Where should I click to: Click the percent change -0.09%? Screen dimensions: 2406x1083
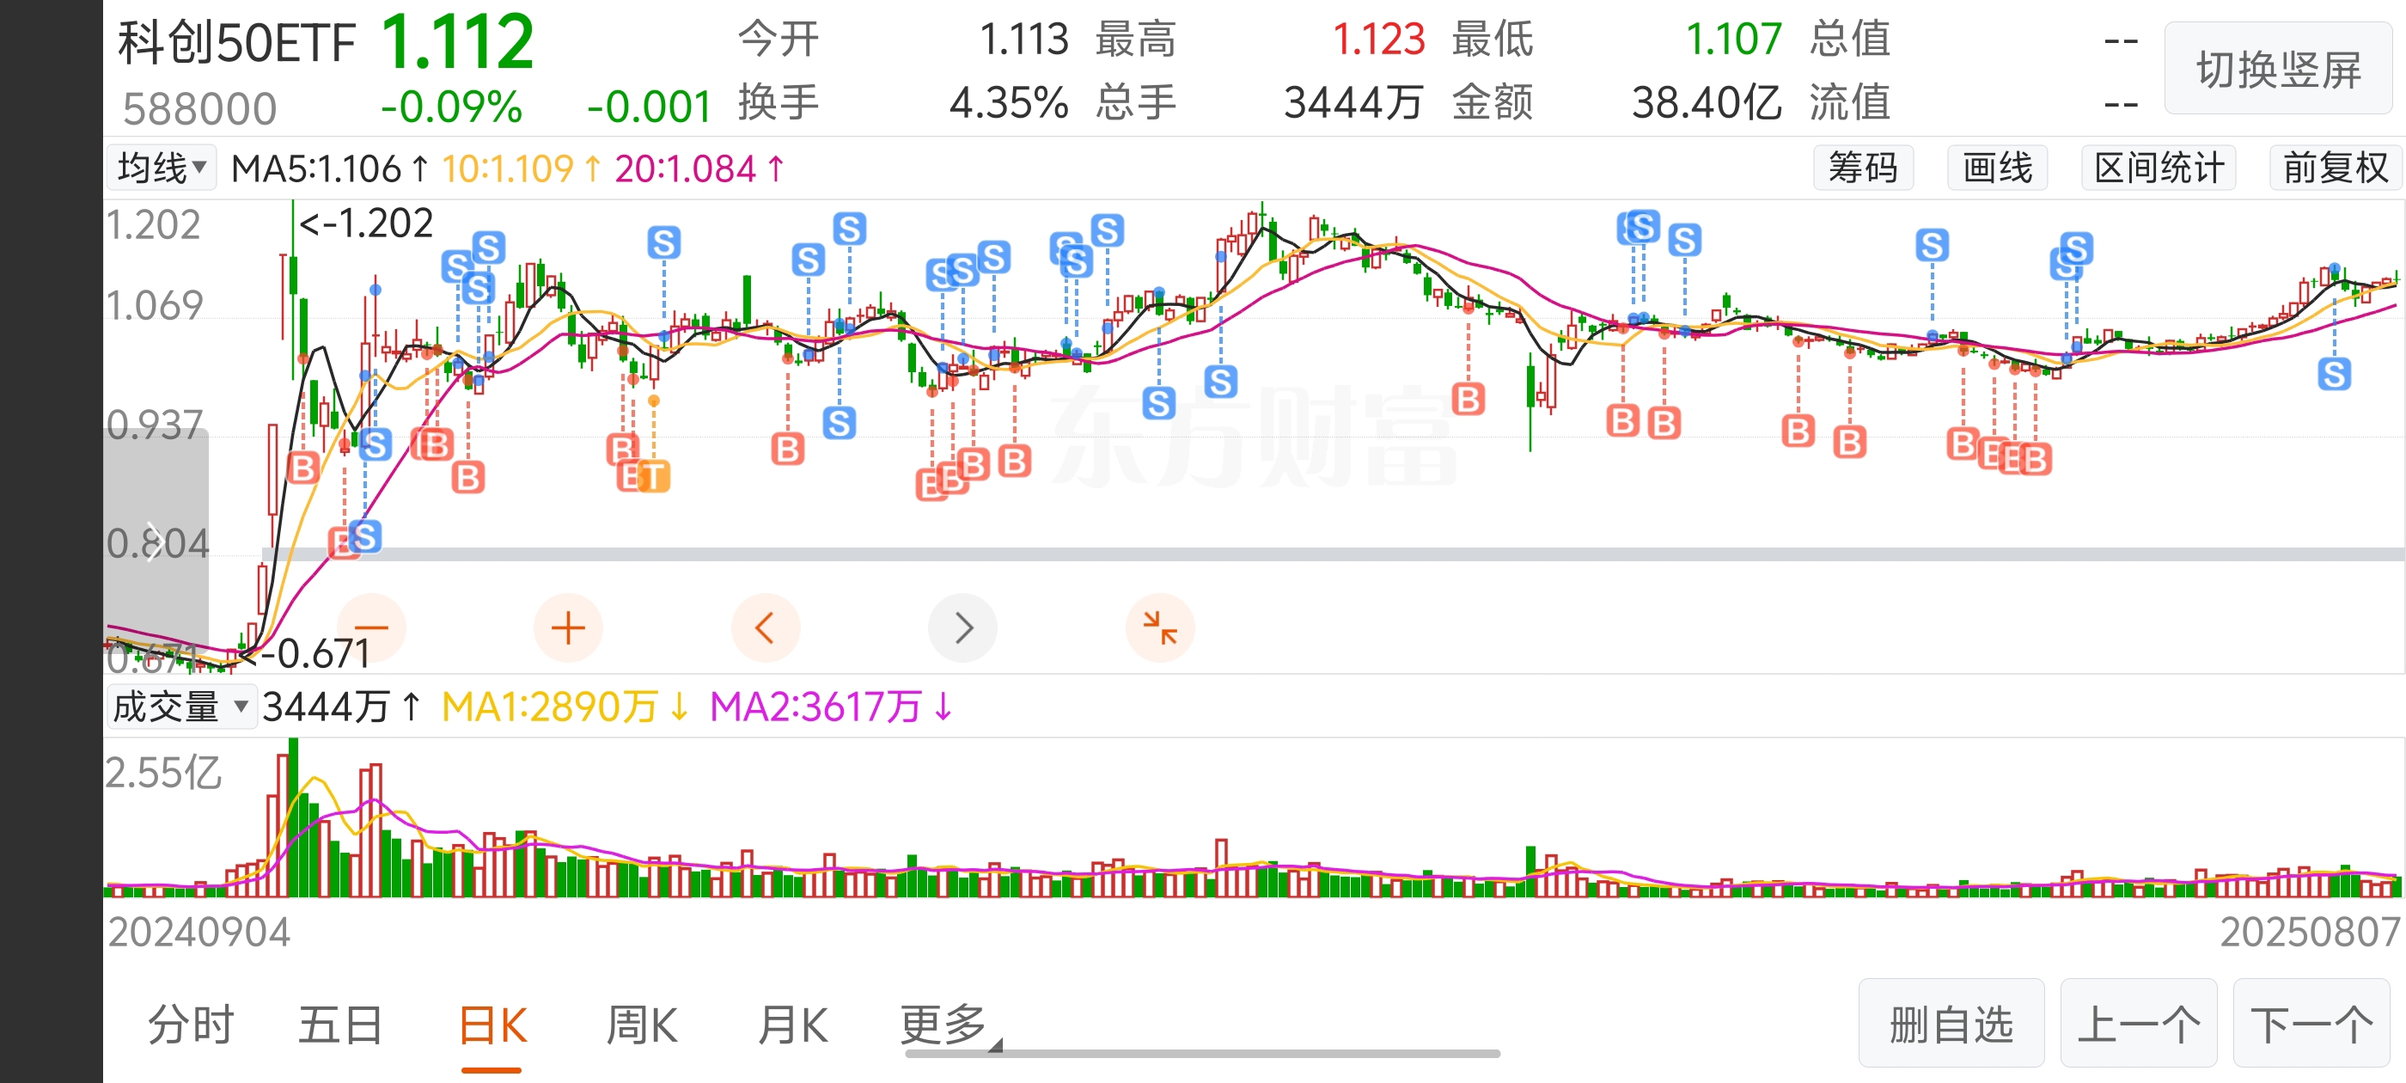click(451, 107)
